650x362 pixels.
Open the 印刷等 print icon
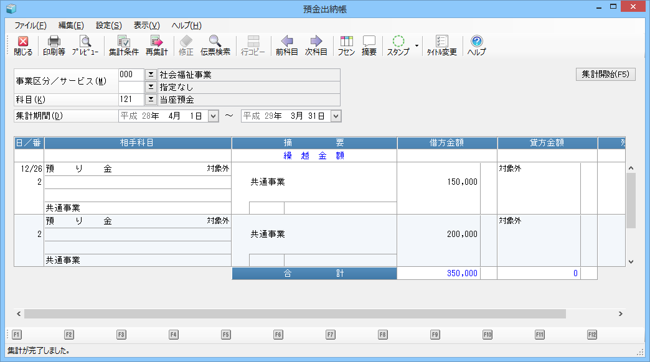coord(54,46)
